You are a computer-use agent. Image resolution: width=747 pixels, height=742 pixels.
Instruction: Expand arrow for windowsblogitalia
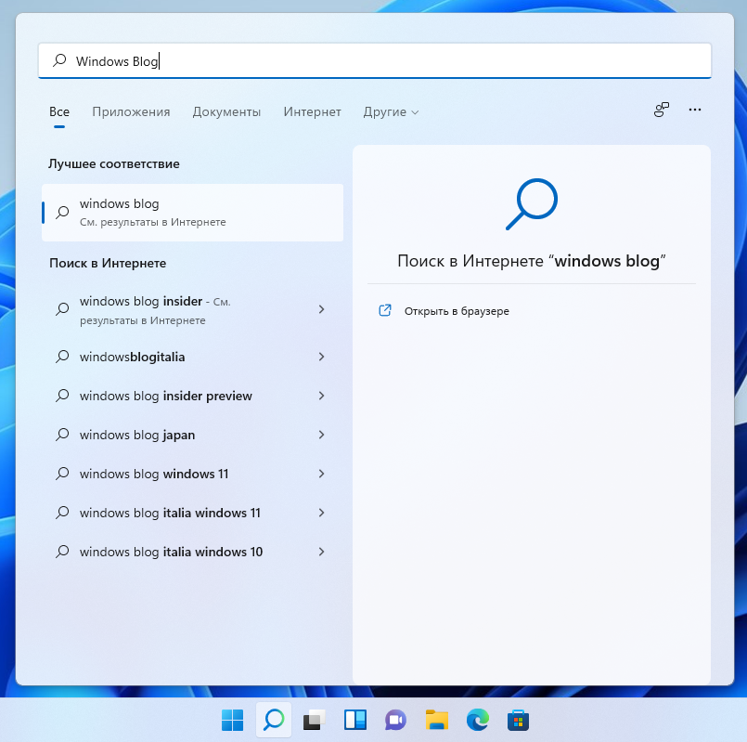(322, 357)
